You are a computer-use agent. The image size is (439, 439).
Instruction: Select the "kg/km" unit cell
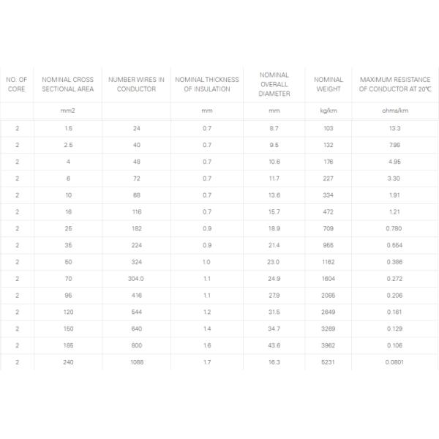[329, 111]
